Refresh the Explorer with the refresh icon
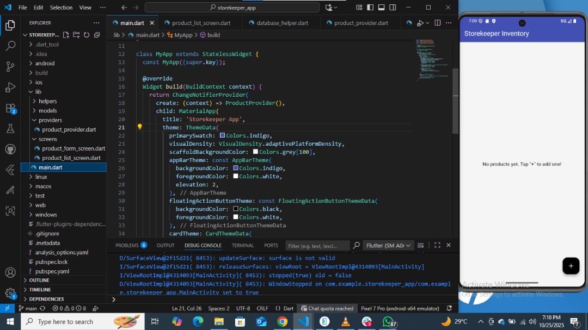This screenshot has width=588, height=330. point(86,35)
